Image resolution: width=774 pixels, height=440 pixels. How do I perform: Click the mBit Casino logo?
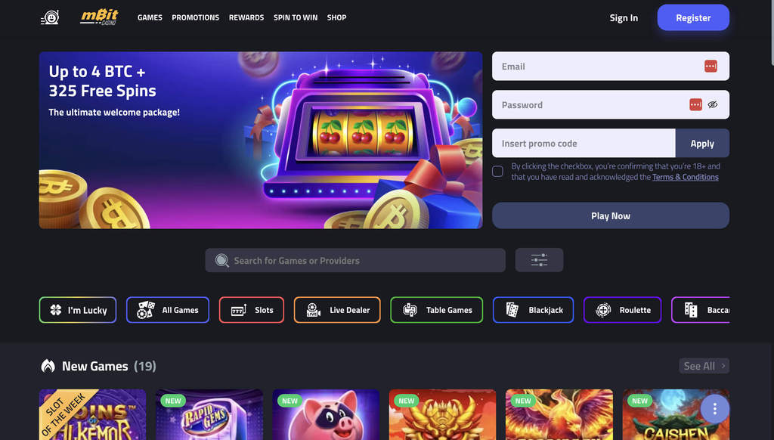coord(99,17)
